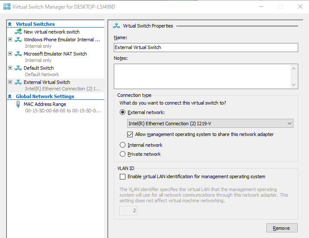Click the Windows Phone Emulator Internal switch icon
309x238 pixels.
(x=18, y=40)
